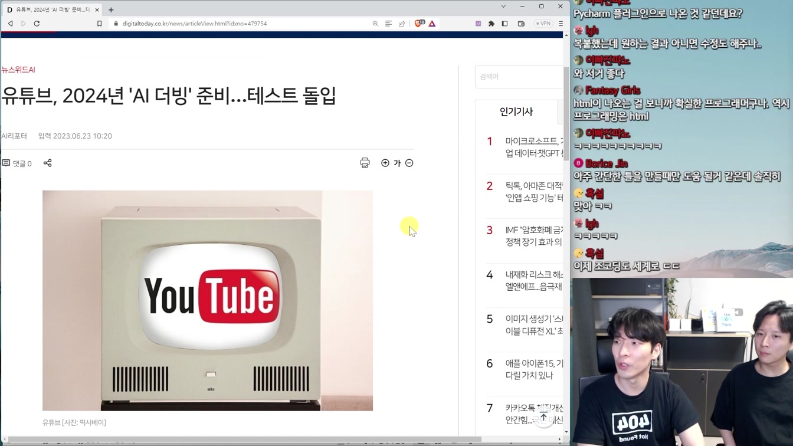This screenshot has width=793, height=446.
Task: Click the image caption '유튜브 [사진: 픽사베이]'
Action: pos(74,422)
